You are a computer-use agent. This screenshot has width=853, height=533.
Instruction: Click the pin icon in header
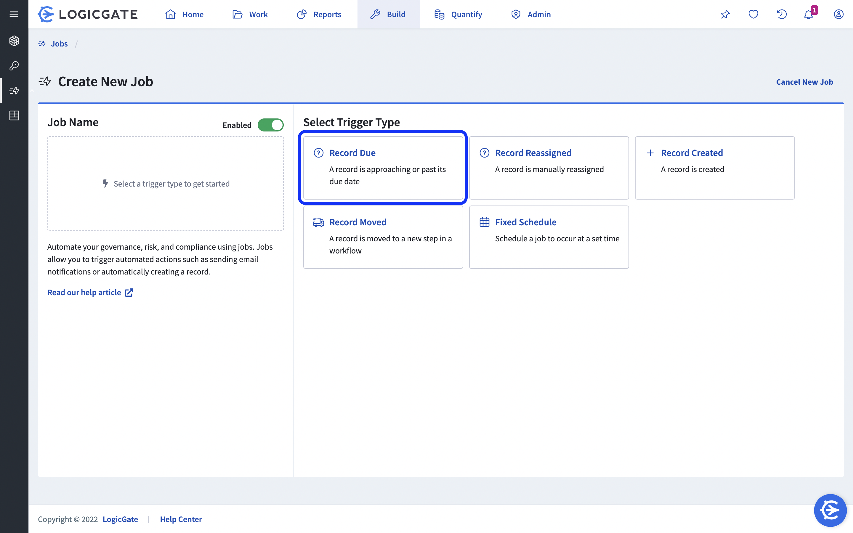725,14
